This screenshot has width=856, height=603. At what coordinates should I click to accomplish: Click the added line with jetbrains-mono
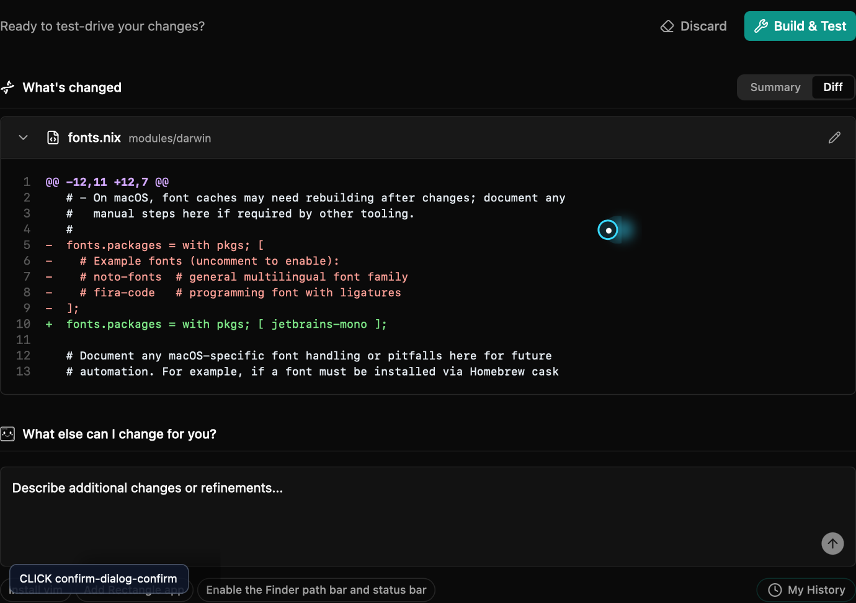(226, 324)
